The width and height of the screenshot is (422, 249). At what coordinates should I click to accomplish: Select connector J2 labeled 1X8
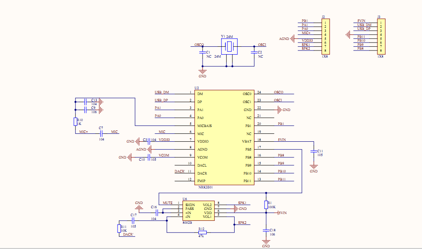326,36
